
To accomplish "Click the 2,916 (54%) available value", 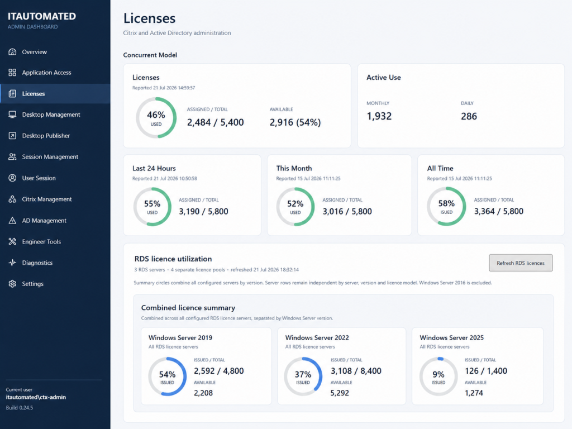I will click(295, 122).
